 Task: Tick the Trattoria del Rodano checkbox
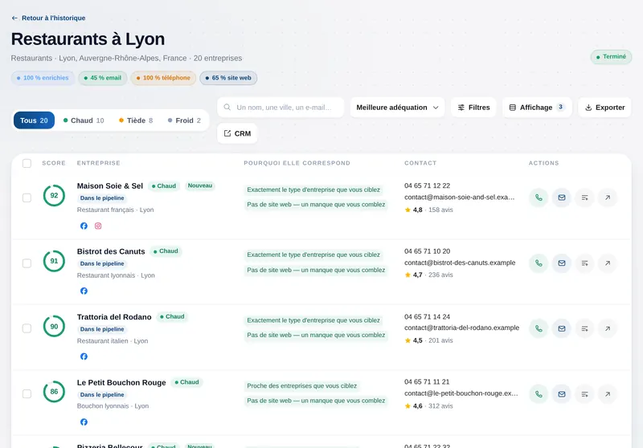pyautogui.click(x=27, y=328)
